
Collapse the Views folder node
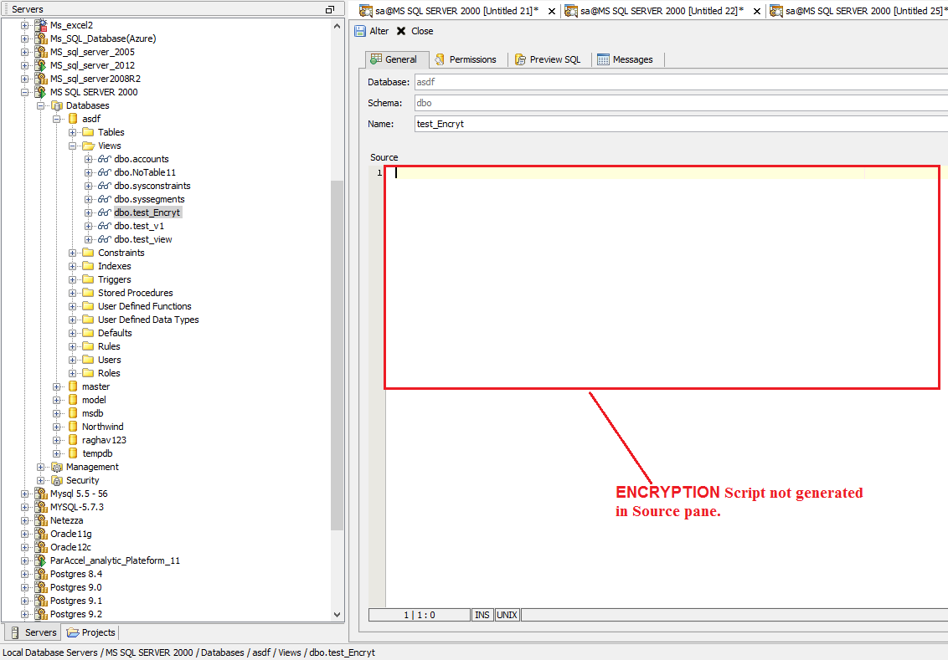[73, 146]
